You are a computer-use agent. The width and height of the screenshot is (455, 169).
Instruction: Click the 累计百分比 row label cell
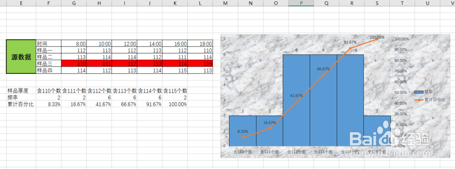pyautogui.click(x=21, y=104)
